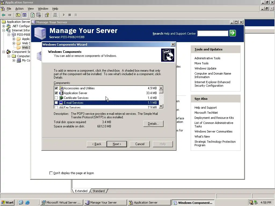Check the Fax Services checkbox
This screenshot has height=206, width=275.
[56, 107]
